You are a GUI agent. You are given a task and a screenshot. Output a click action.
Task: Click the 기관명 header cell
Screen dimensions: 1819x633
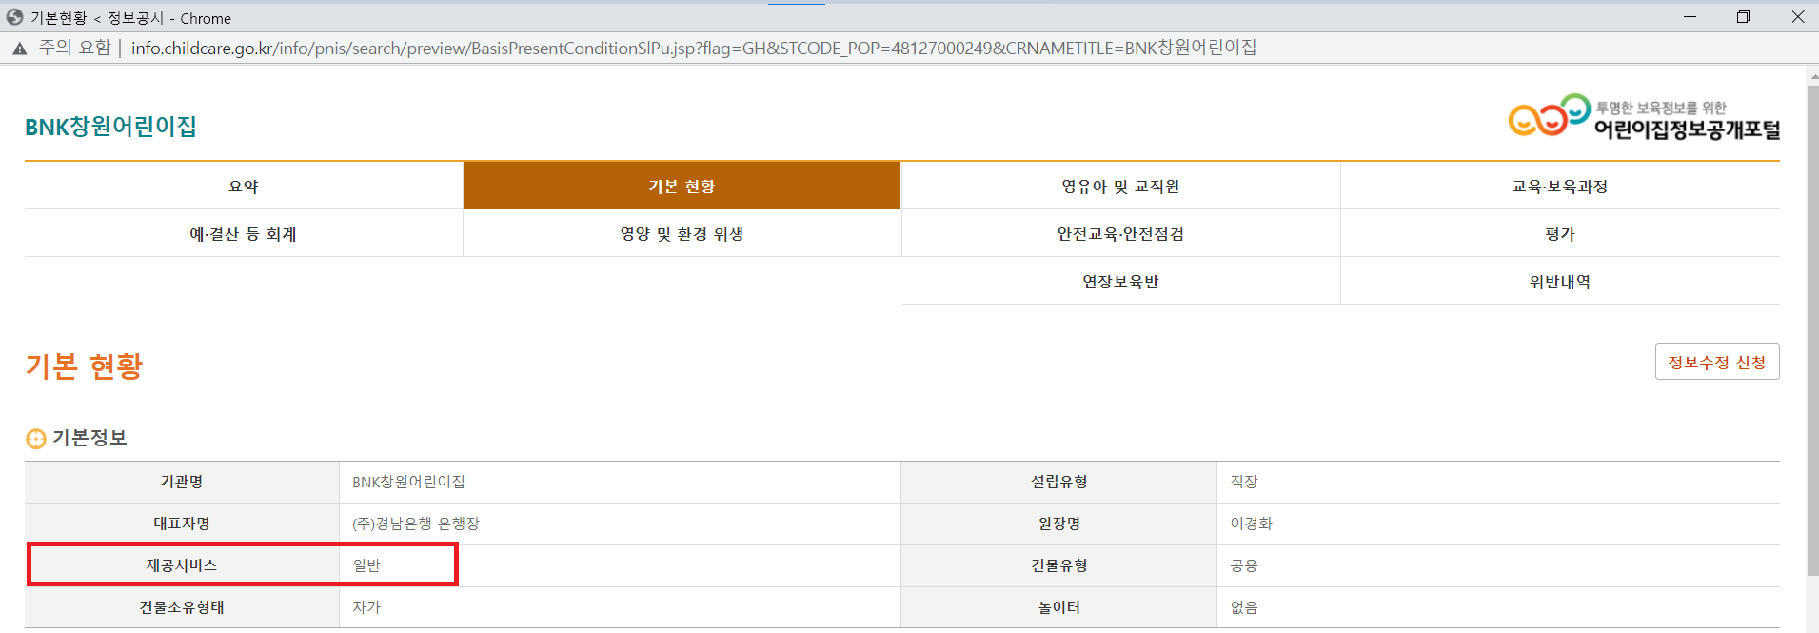click(x=182, y=482)
